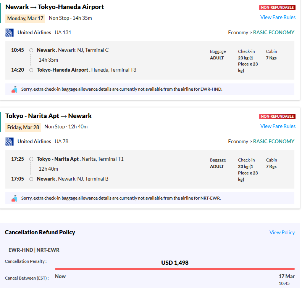Select EWR-HND | NRT-EWR route tab

pos(34,250)
